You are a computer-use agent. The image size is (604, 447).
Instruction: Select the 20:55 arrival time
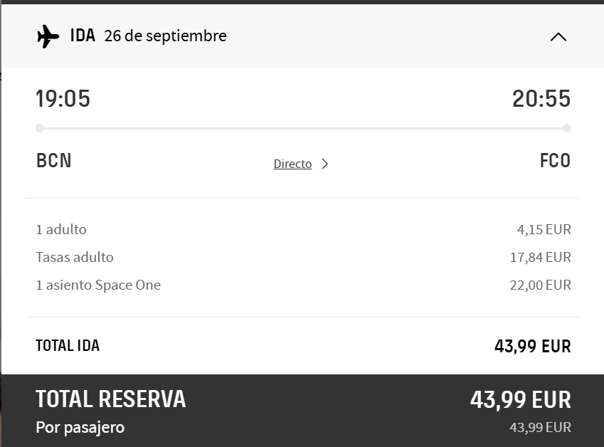click(x=541, y=99)
